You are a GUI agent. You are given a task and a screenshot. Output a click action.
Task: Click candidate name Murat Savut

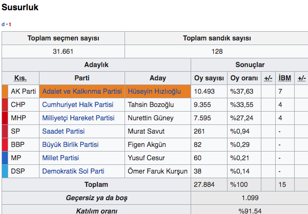click(x=146, y=131)
